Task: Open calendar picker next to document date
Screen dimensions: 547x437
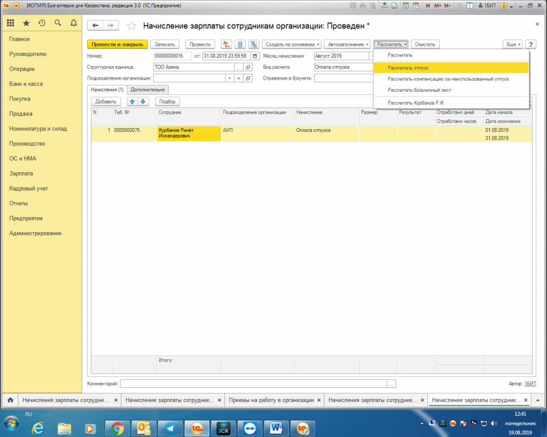Action: (255, 56)
